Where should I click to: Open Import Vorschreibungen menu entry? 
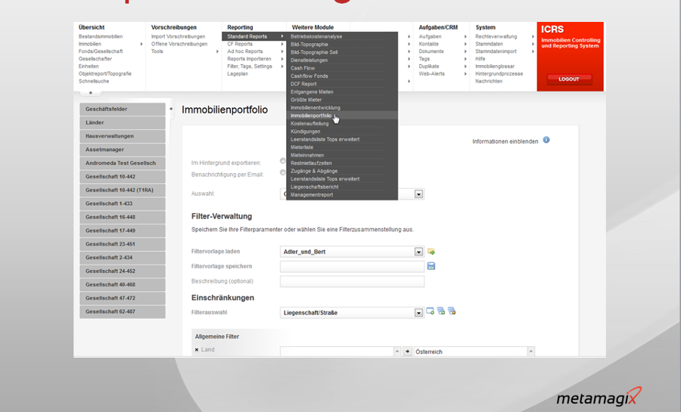[x=178, y=37]
